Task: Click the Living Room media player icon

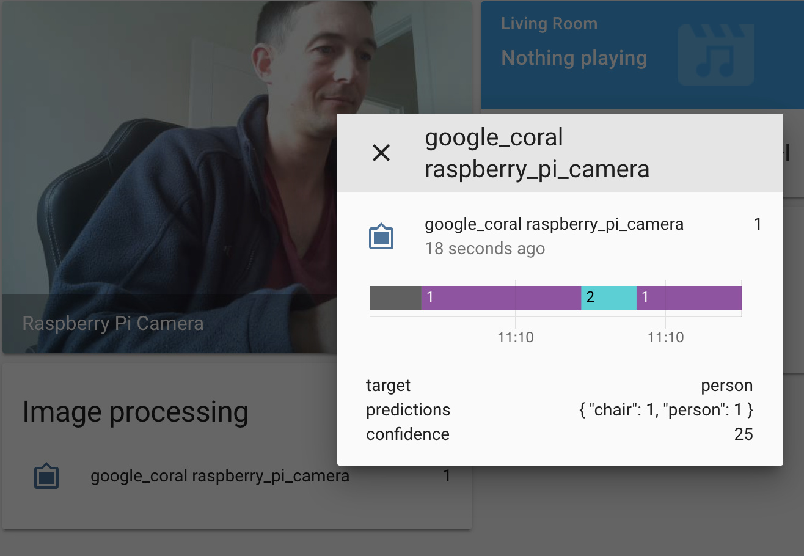Action: pos(715,55)
